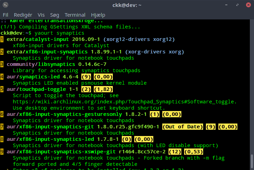
Task: Click 'Use desktop environment to set keyboard shortcut.' line
Action: [x=89, y=108]
